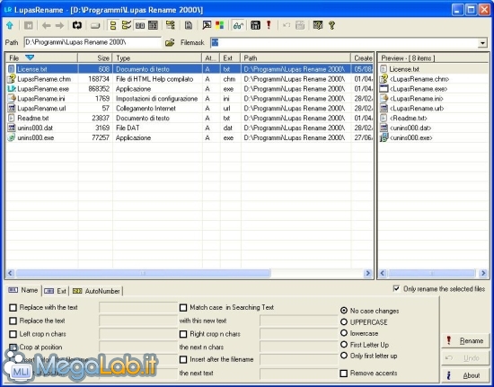Click the grayed stop icon after the up arrow
This screenshot has width=494, height=387.
pyautogui.click(x=29, y=25)
